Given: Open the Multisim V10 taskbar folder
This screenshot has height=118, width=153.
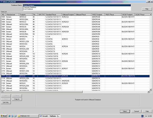Looking at the screenshot, I should pyautogui.click(x=28, y=116).
